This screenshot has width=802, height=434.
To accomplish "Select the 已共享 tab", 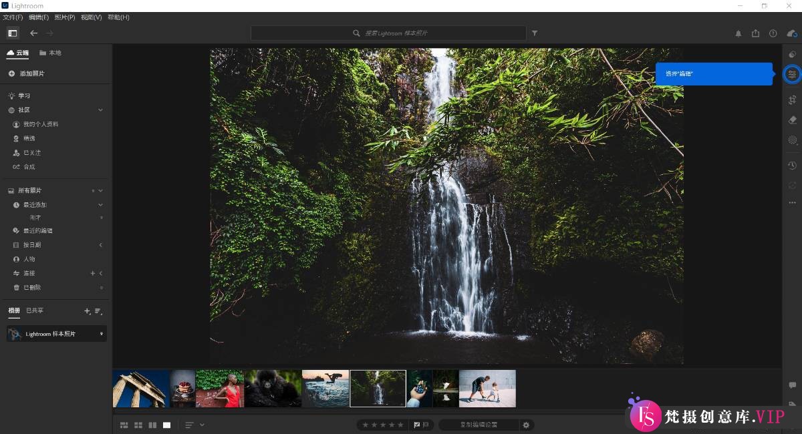I will point(35,310).
